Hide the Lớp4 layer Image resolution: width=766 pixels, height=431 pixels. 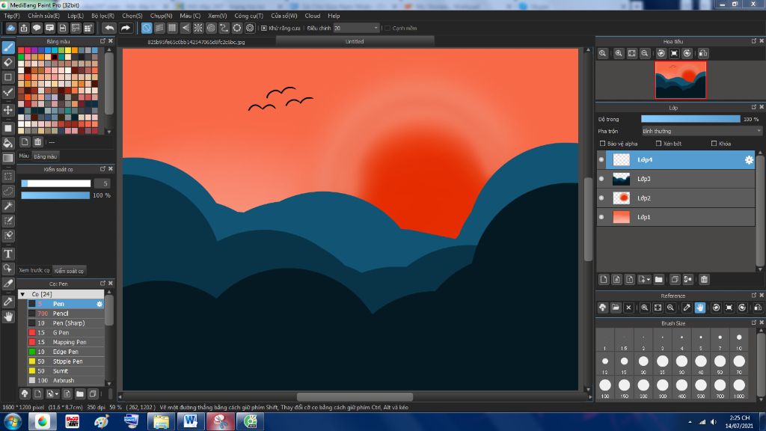[x=601, y=160]
